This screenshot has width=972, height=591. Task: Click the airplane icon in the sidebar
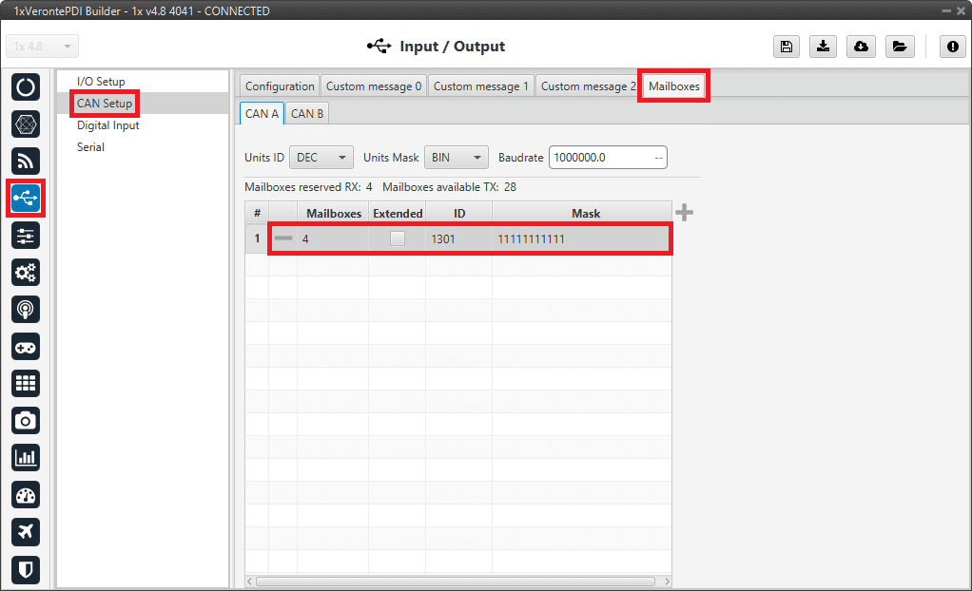coord(26,531)
